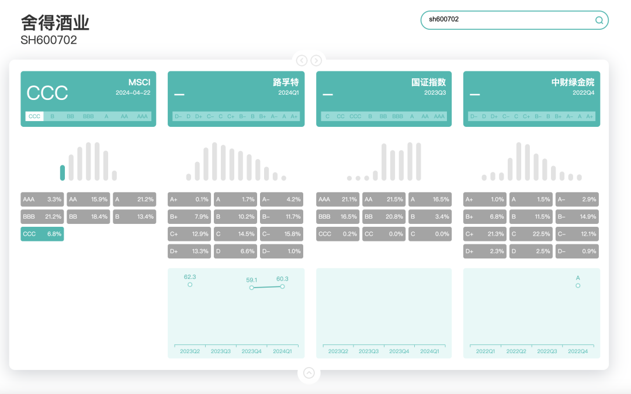
Task: Click the 中财绿金院 C 22.5% tile
Action: (x=531, y=234)
